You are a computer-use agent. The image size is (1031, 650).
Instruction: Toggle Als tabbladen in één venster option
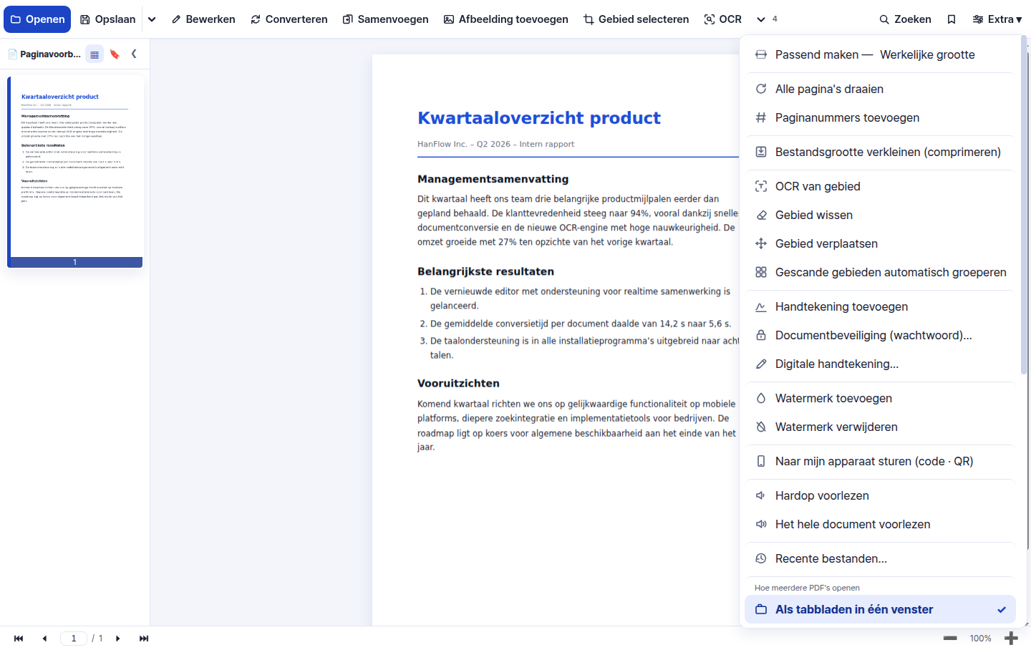(x=880, y=609)
